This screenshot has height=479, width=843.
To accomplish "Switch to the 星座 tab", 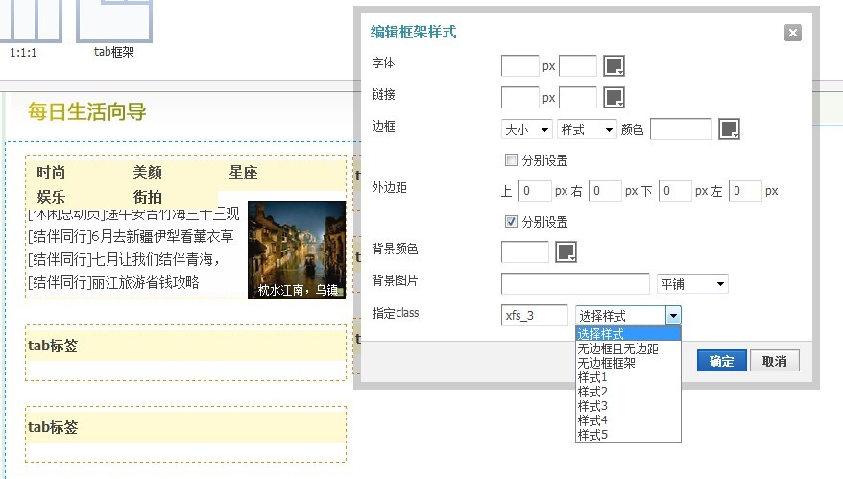I will coord(243,172).
